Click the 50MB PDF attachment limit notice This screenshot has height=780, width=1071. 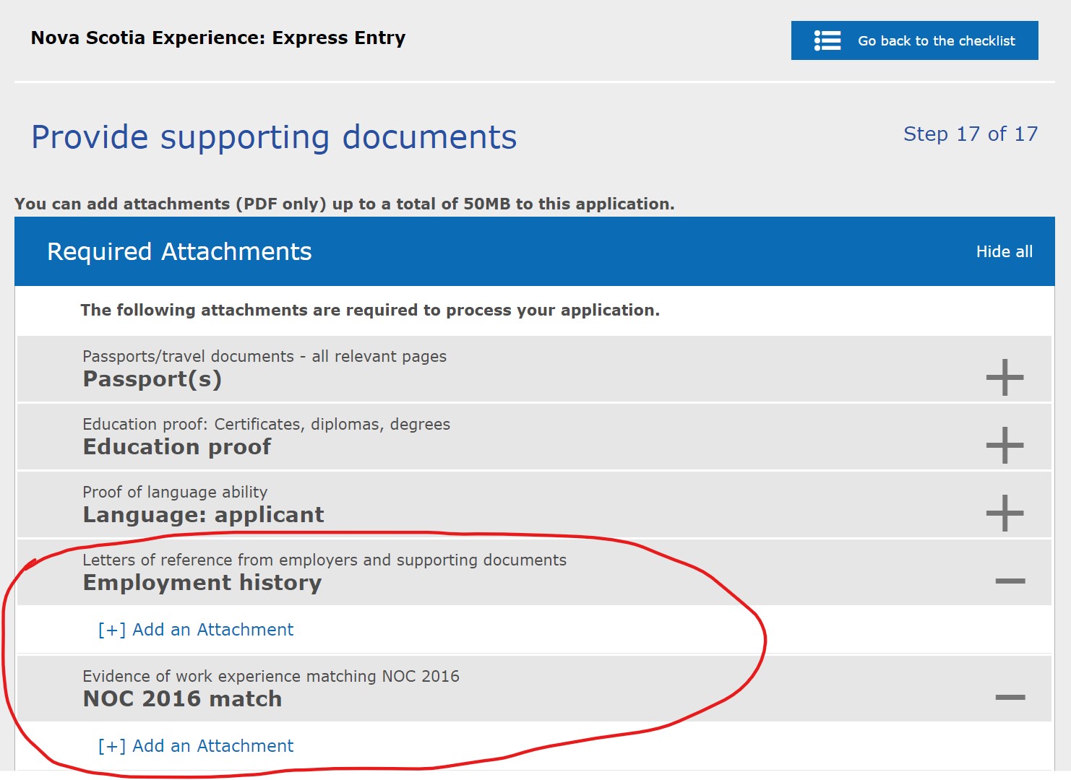(x=345, y=204)
